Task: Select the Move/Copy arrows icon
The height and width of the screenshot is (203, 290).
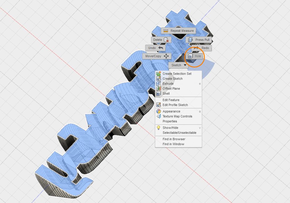Action: click(x=166, y=56)
